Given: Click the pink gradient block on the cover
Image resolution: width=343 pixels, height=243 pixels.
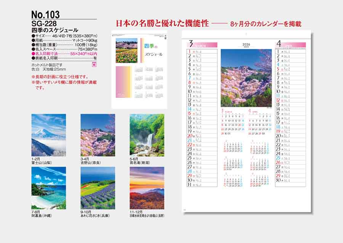Looking at the screenshot, I should click(123, 82).
